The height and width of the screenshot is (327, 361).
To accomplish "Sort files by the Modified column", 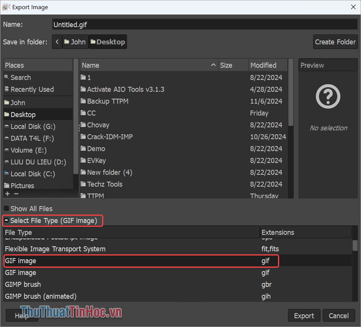I will (268, 65).
